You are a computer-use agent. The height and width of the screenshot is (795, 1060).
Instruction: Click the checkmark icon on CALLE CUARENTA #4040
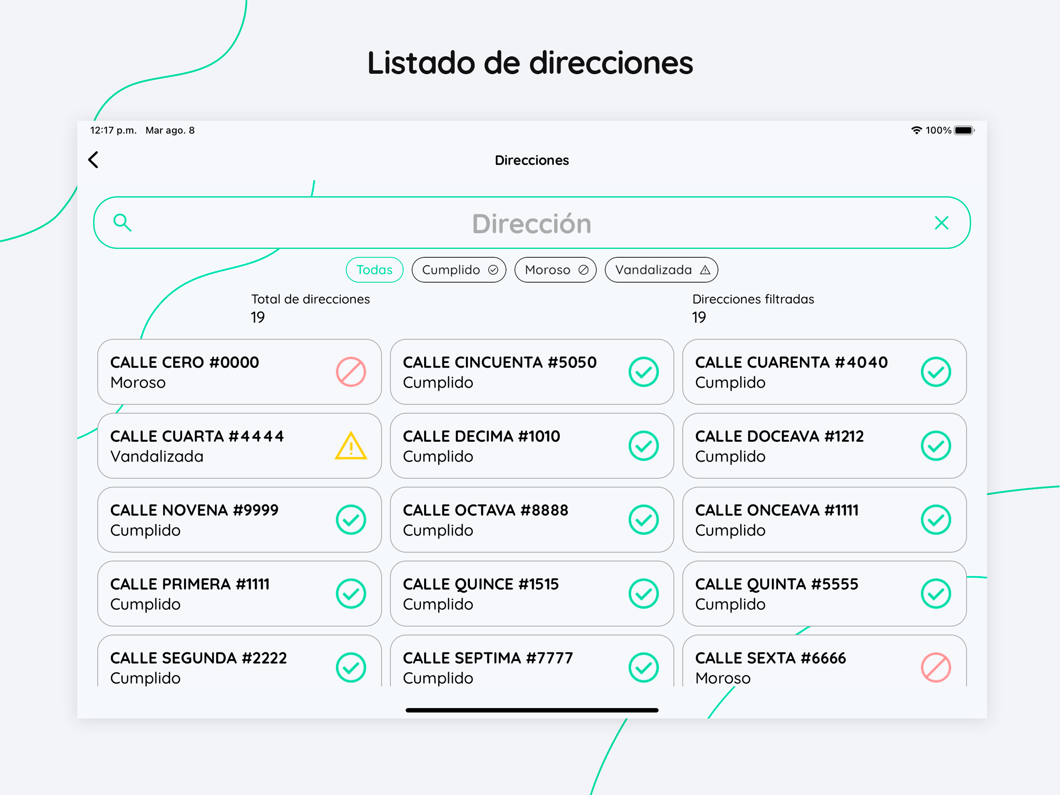click(x=935, y=371)
